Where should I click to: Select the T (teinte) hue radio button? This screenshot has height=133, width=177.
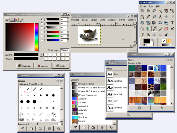(42, 19)
